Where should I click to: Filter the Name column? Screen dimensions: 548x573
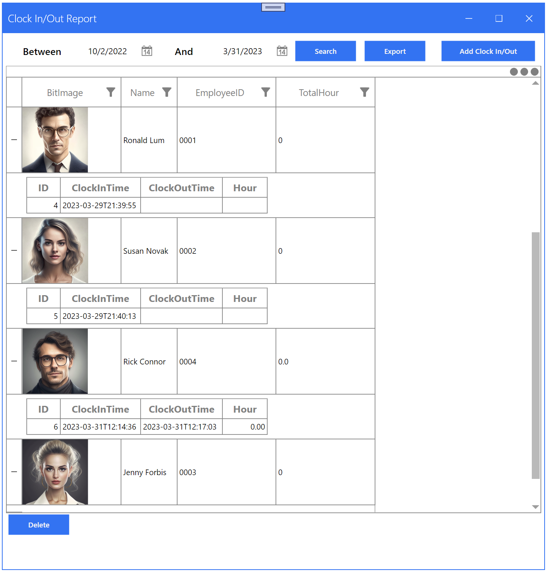167,92
